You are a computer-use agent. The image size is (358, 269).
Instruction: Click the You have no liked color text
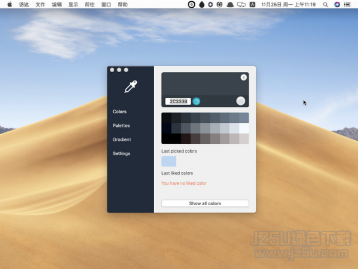[184, 183]
